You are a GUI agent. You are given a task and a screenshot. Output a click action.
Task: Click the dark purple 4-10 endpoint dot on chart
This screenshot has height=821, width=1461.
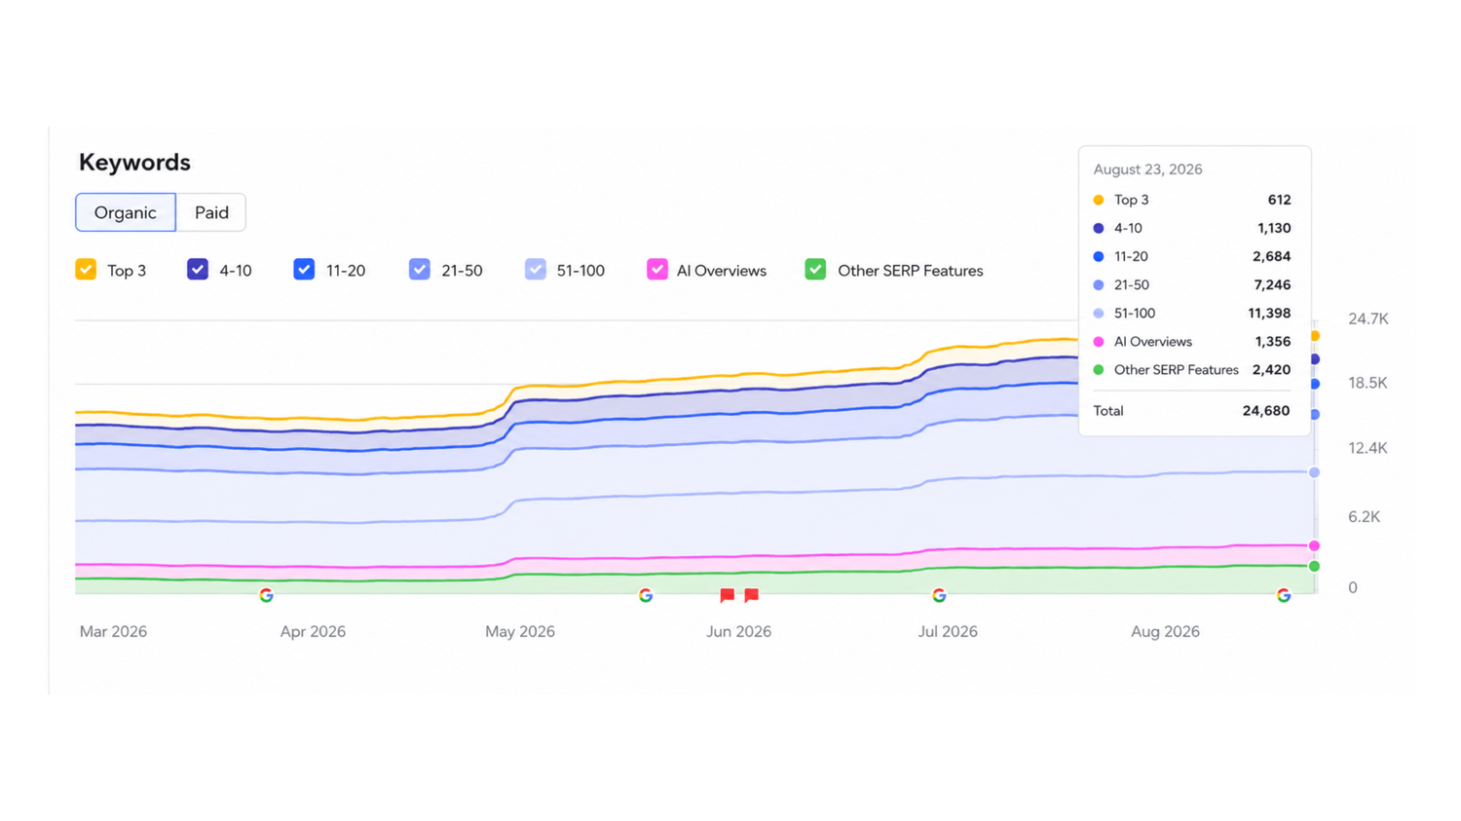coord(1314,359)
